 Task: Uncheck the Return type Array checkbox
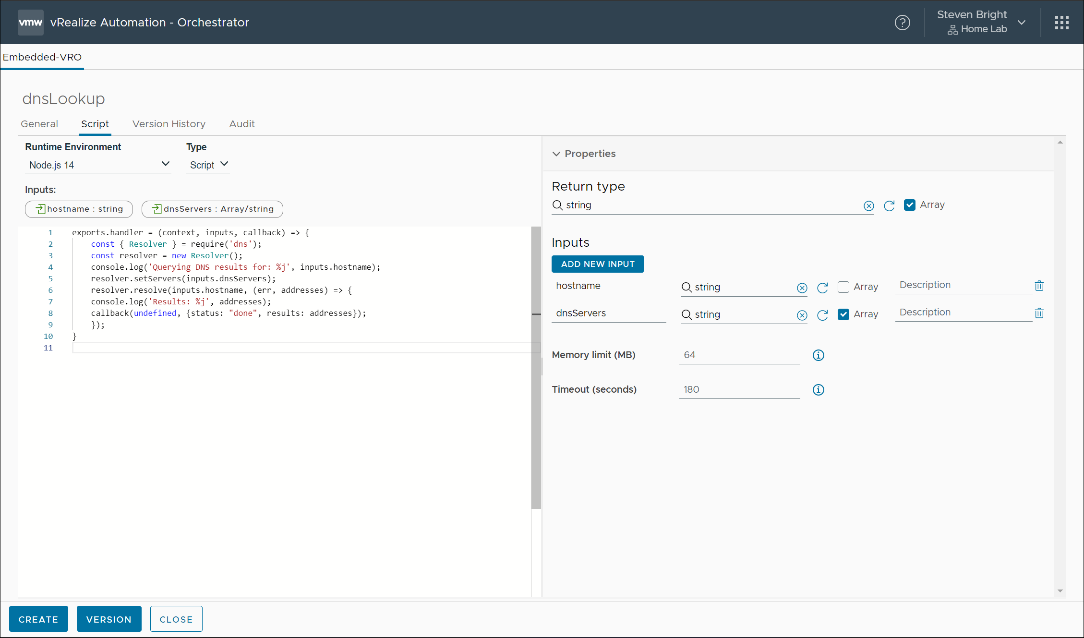point(909,205)
